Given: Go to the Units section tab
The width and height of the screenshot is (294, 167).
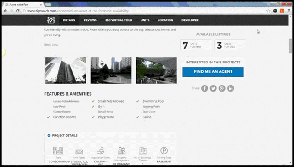Looking at the screenshot, I should (145, 20).
